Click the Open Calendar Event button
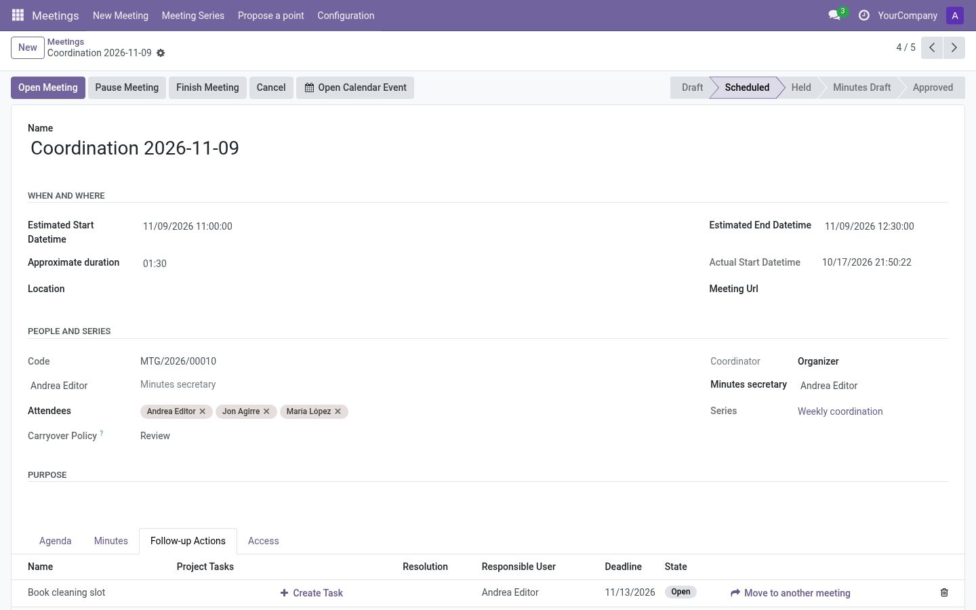Screen dimensions: 976x610 (x=355, y=87)
